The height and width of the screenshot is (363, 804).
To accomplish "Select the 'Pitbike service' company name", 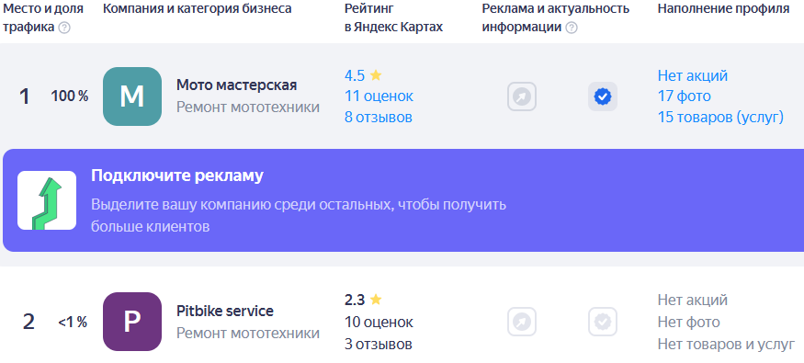I will click(224, 312).
